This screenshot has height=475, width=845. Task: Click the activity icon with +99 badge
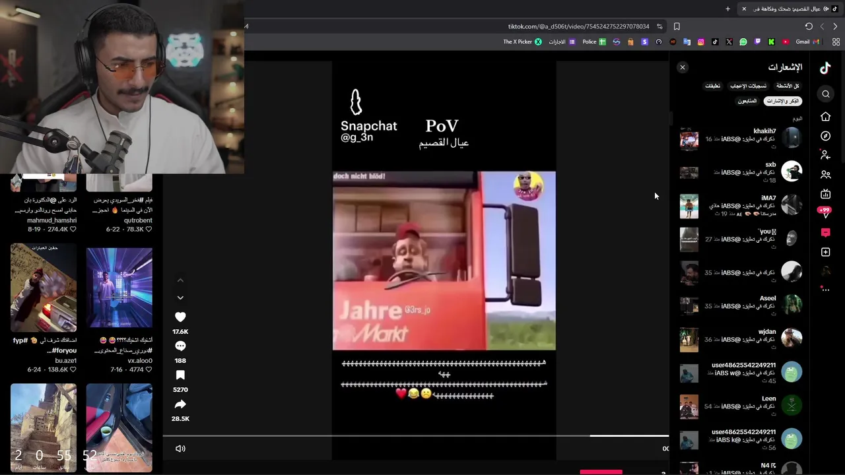825,212
